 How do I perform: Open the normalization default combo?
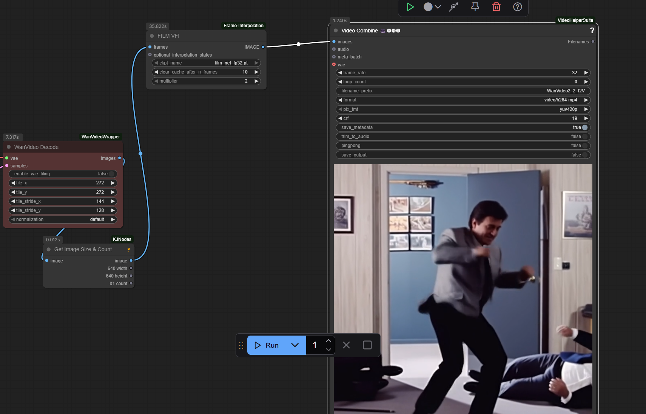point(63,219)
